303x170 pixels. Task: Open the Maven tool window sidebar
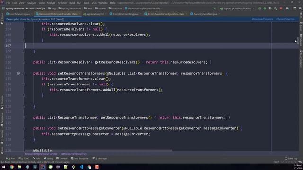(x=301, y=26)
